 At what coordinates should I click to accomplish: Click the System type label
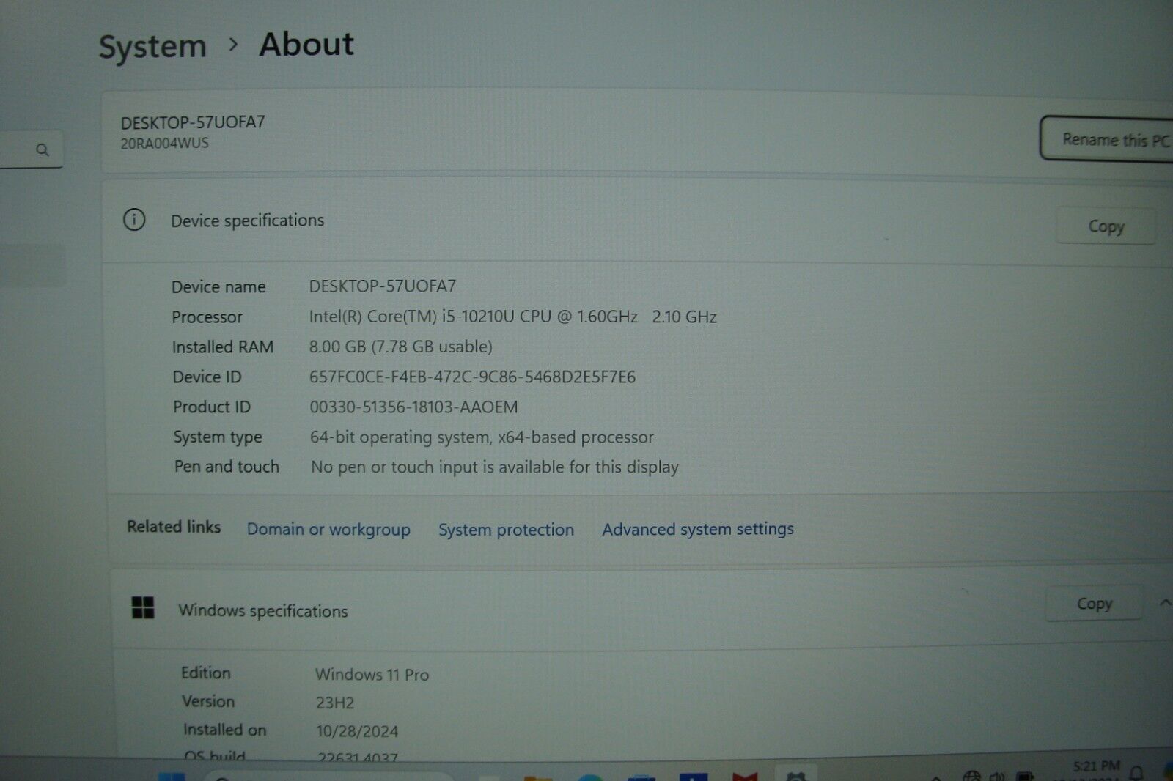click(218, 437)
